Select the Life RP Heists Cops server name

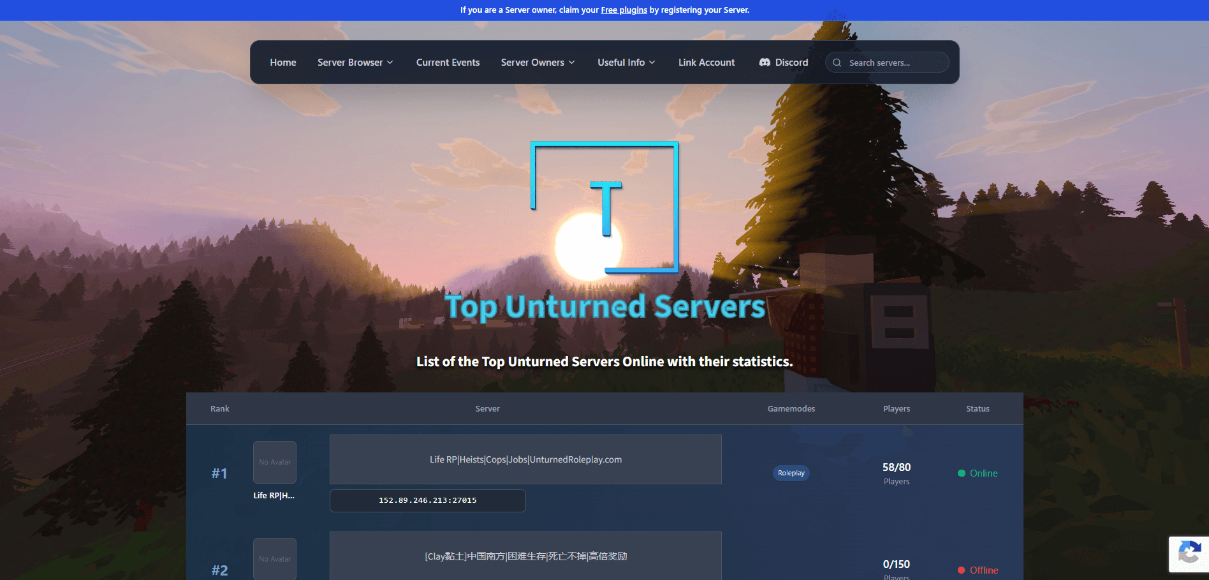[525, 459]
